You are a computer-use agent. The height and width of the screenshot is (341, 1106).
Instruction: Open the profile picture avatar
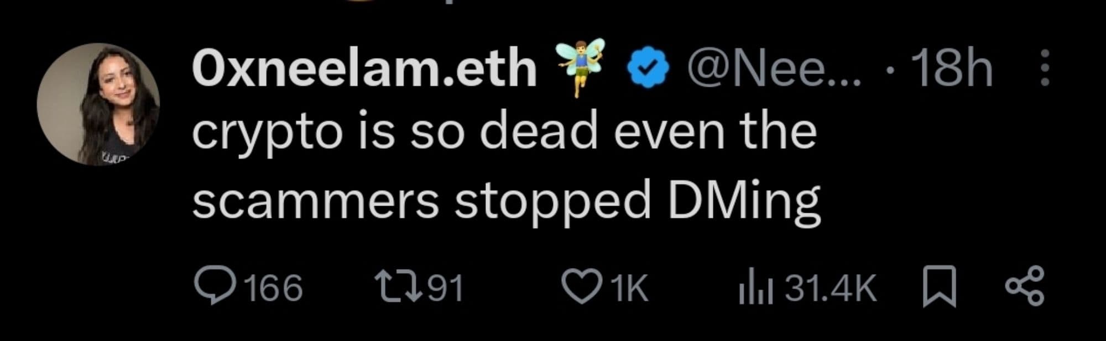98,104
